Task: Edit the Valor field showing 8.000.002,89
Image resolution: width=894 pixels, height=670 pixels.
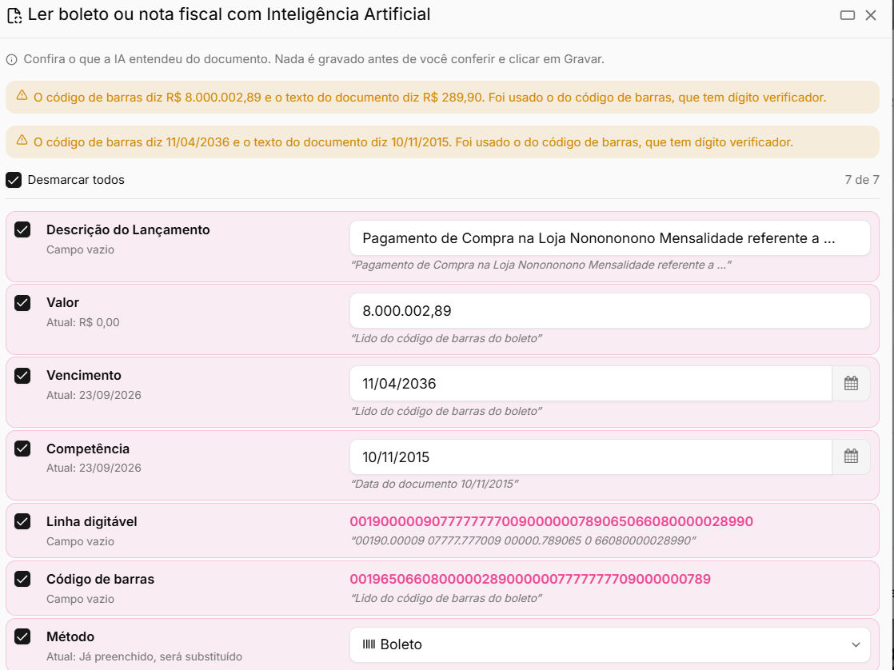Action: pos(610,311)
